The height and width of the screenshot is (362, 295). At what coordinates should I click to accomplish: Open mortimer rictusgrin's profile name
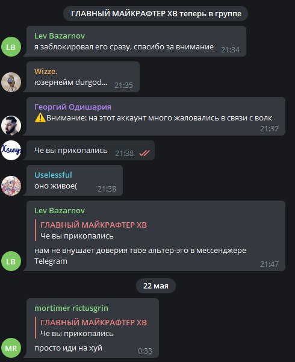[71, 308]
